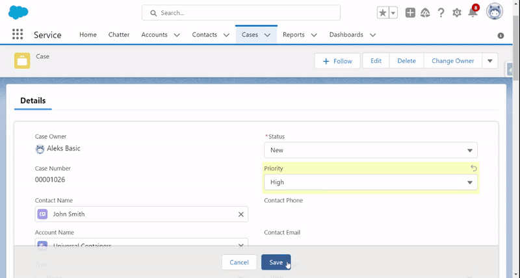Click the Follow button
The width and height of the screenshot is (520, 278).
click(337, 61)
